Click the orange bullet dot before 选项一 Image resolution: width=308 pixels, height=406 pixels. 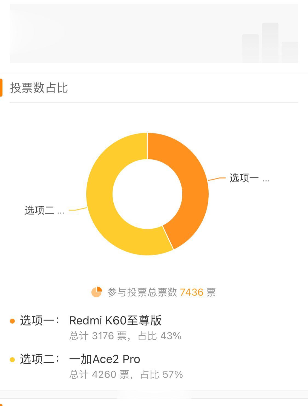(12, 321)
